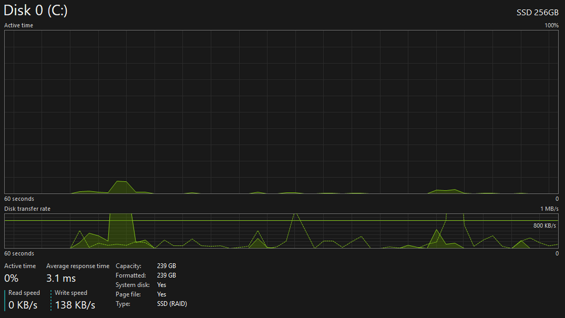Image resolution: width=565 pixels, height=318 pixels.
Task: Click the 100% axis label
Action: pyautogui.click(x=551, y=25)
